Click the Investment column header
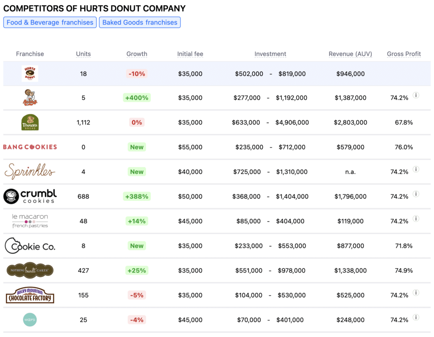The image size is (434, 337). [270, 54]
